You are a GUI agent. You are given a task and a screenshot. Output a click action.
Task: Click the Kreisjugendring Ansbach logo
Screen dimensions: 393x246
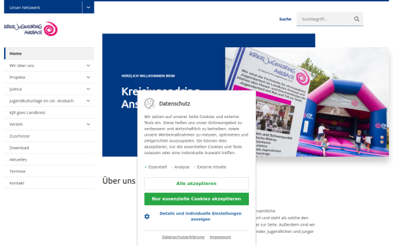click(31, 29)
